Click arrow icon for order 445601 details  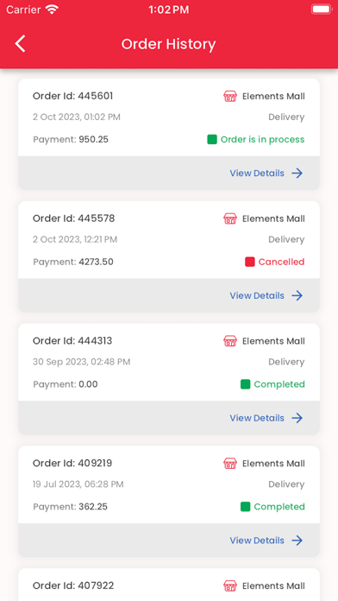pos(297,174)
